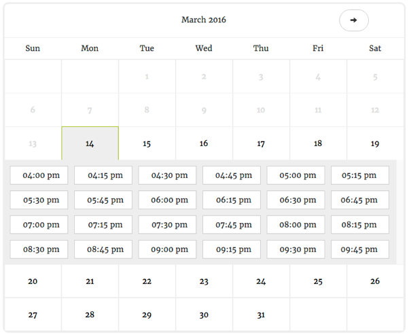
Task: Select the 06:00 pm time slot
Action: [167, 200]
